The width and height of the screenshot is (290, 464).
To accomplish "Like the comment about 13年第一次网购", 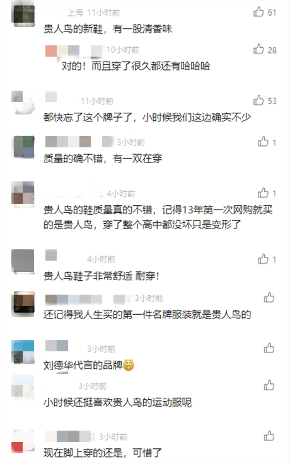I will (263, 193).
